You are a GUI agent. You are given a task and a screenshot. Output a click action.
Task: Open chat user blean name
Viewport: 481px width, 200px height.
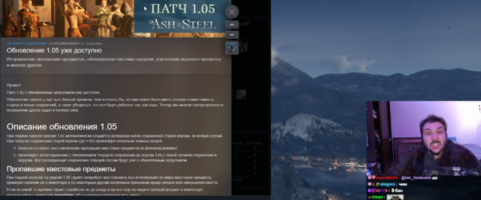click(x=378, y=197)
